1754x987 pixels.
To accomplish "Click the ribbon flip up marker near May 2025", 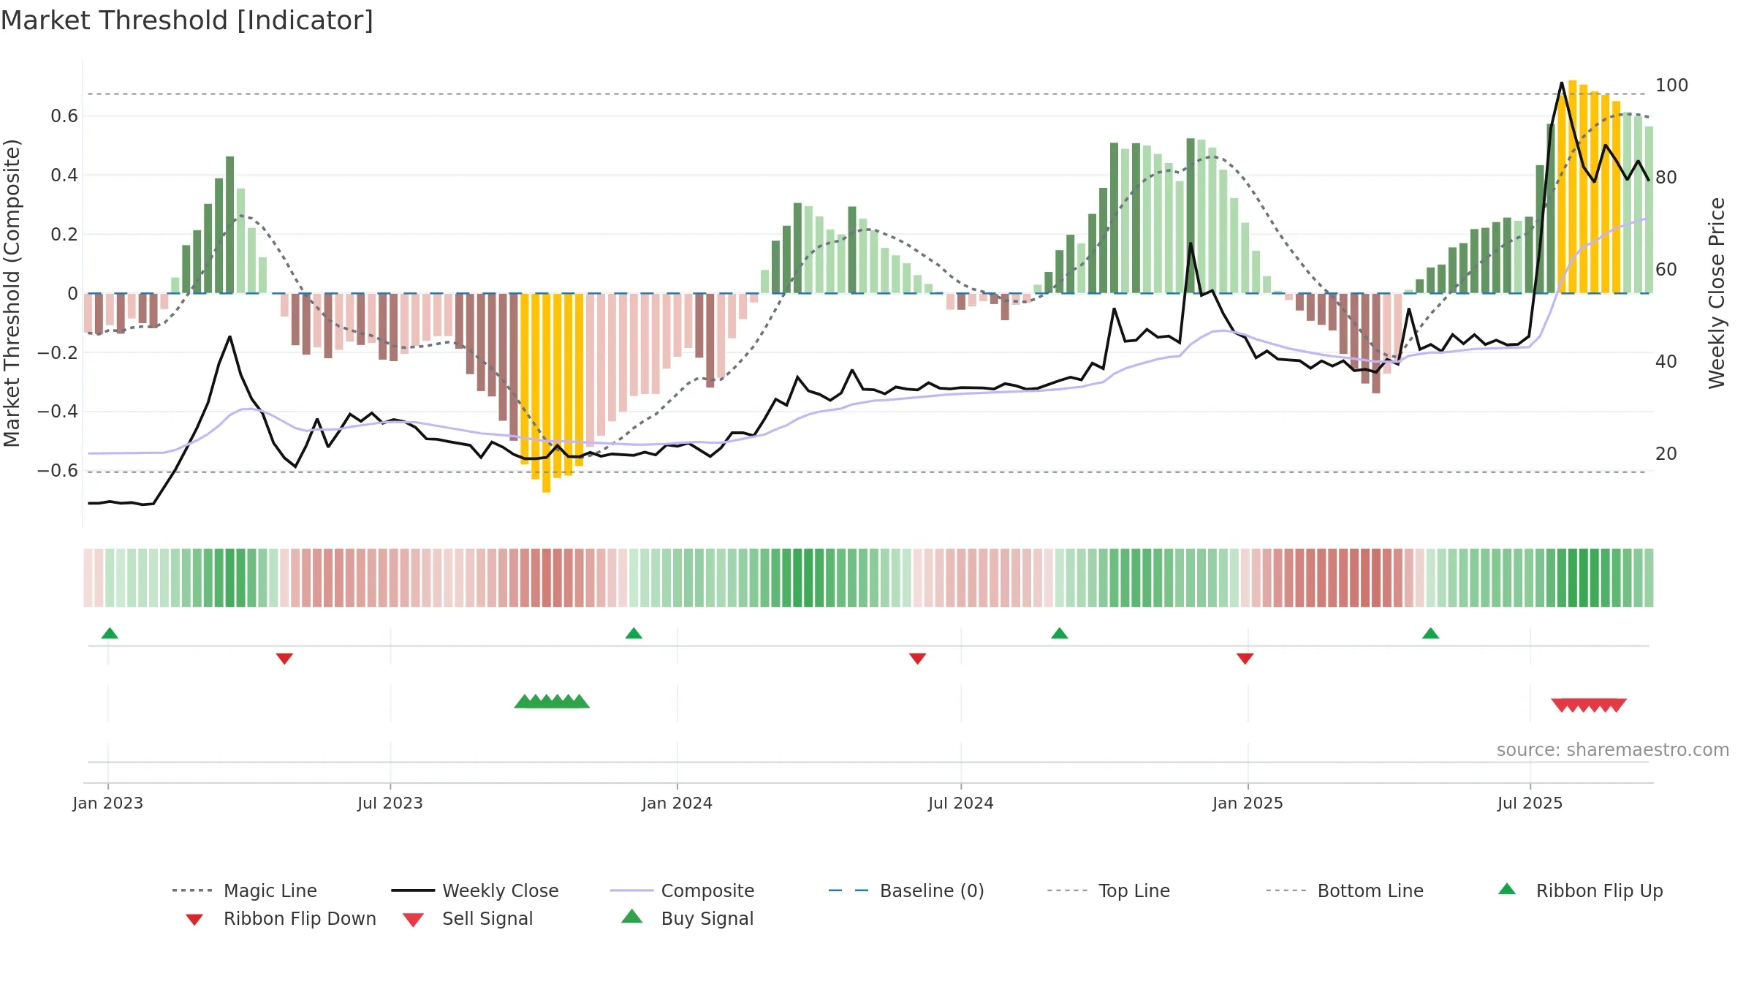I will (x=1431, y=633).
